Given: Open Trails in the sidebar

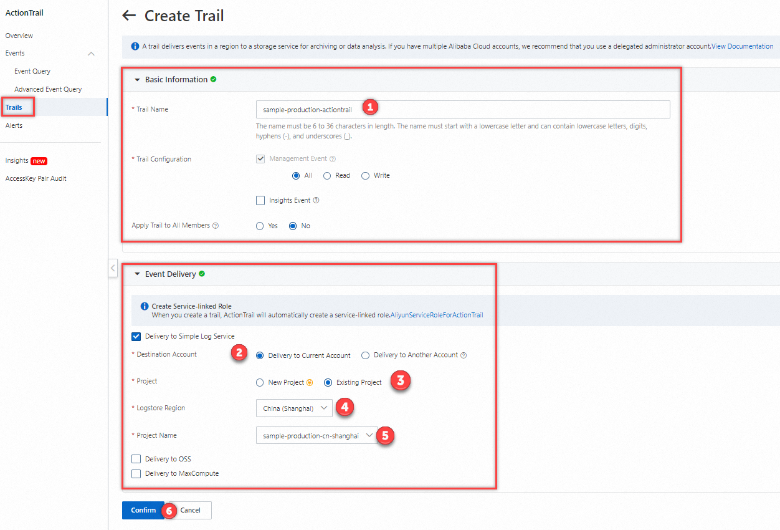Looking at the screenshot, I should coord(14,107).
